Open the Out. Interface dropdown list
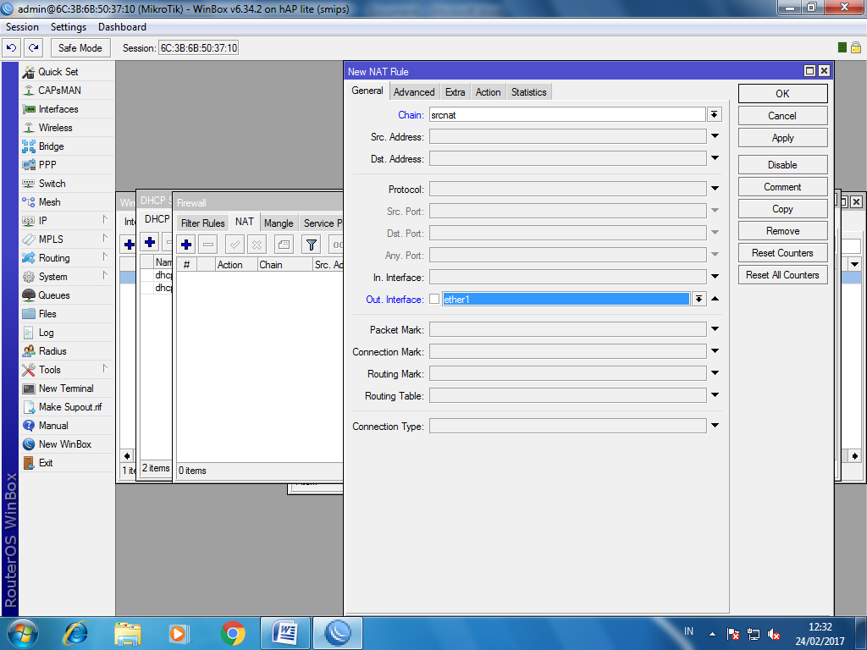867x650 pixels. tap(699, 299)
